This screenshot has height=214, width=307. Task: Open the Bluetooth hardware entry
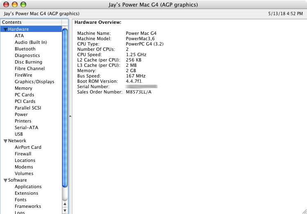point(25,49)
